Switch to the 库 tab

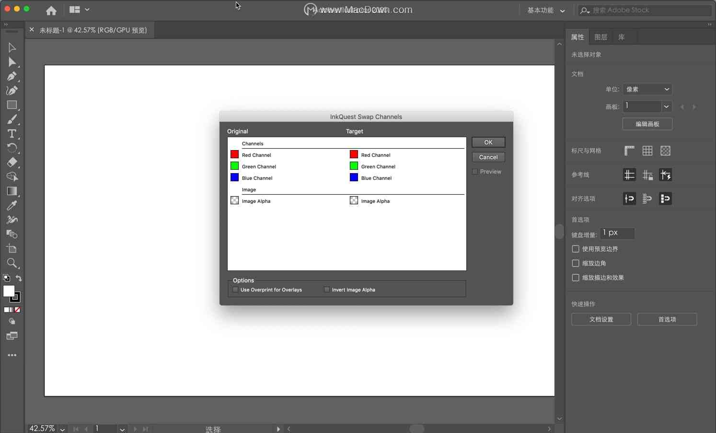coord(622,37)
